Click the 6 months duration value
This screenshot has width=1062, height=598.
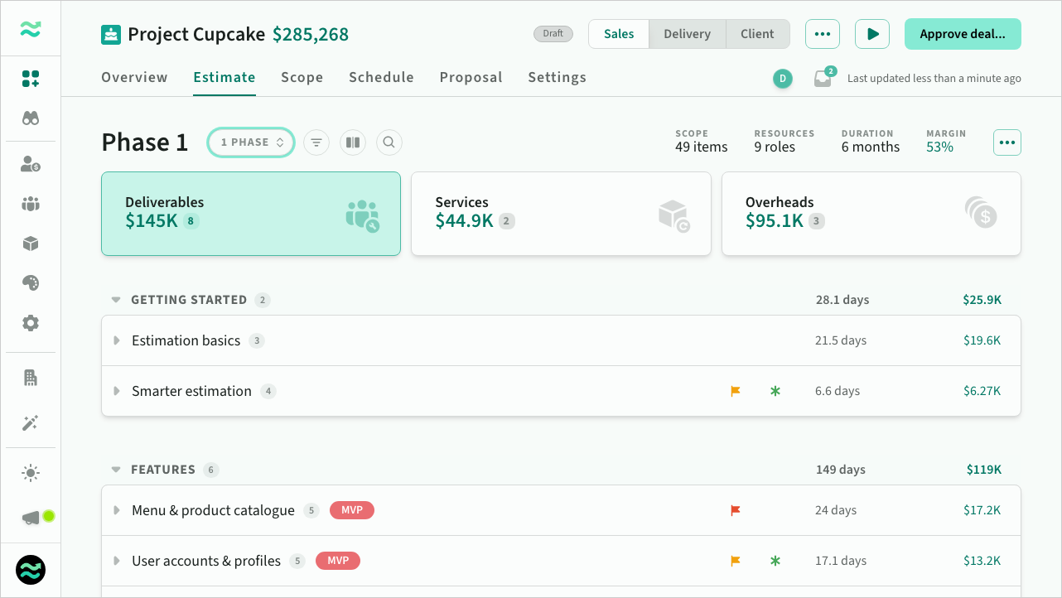[871, 147]
